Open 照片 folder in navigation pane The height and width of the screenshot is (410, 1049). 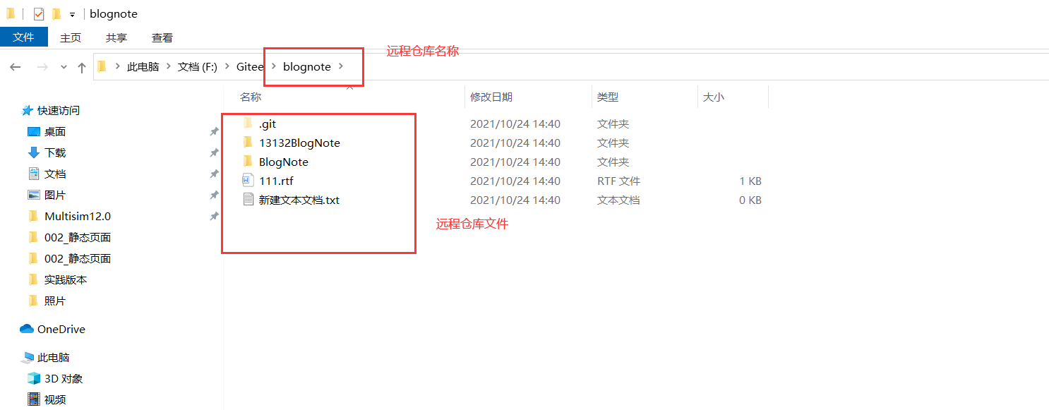click(55, 301)
